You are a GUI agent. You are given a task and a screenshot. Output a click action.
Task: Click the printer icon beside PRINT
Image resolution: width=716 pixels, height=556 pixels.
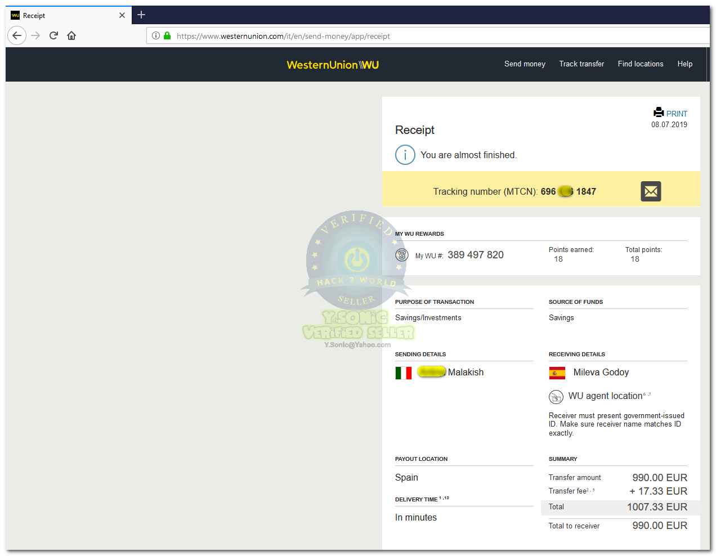point(659,112)
